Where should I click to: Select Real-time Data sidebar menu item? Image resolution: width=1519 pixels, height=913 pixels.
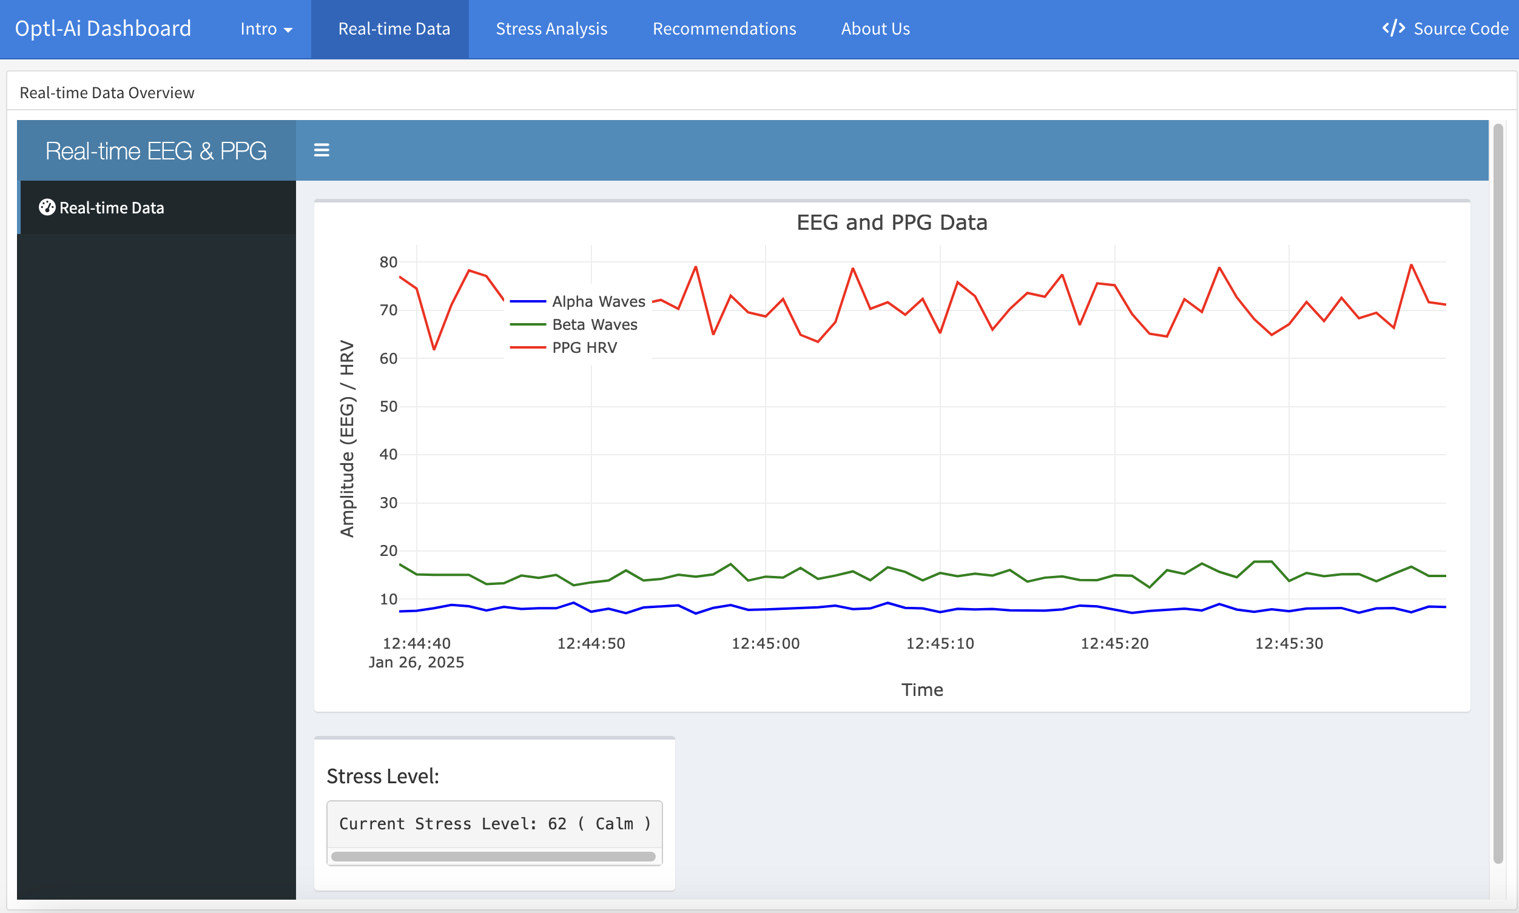111,208
